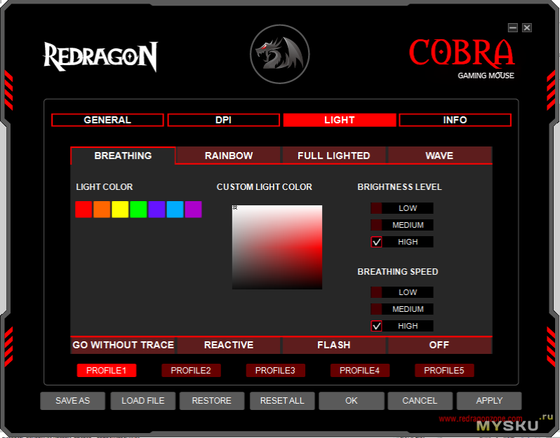Pick the red light color swatch
560x438 pixels.
pos(84,210)
